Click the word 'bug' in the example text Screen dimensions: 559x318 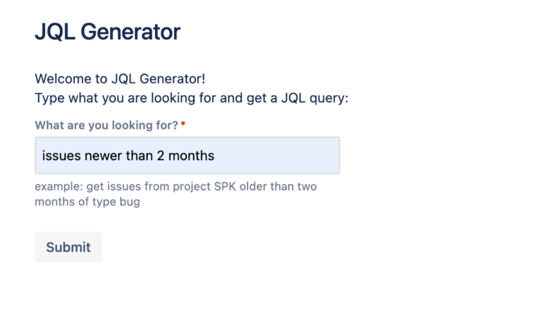[129, 202]
